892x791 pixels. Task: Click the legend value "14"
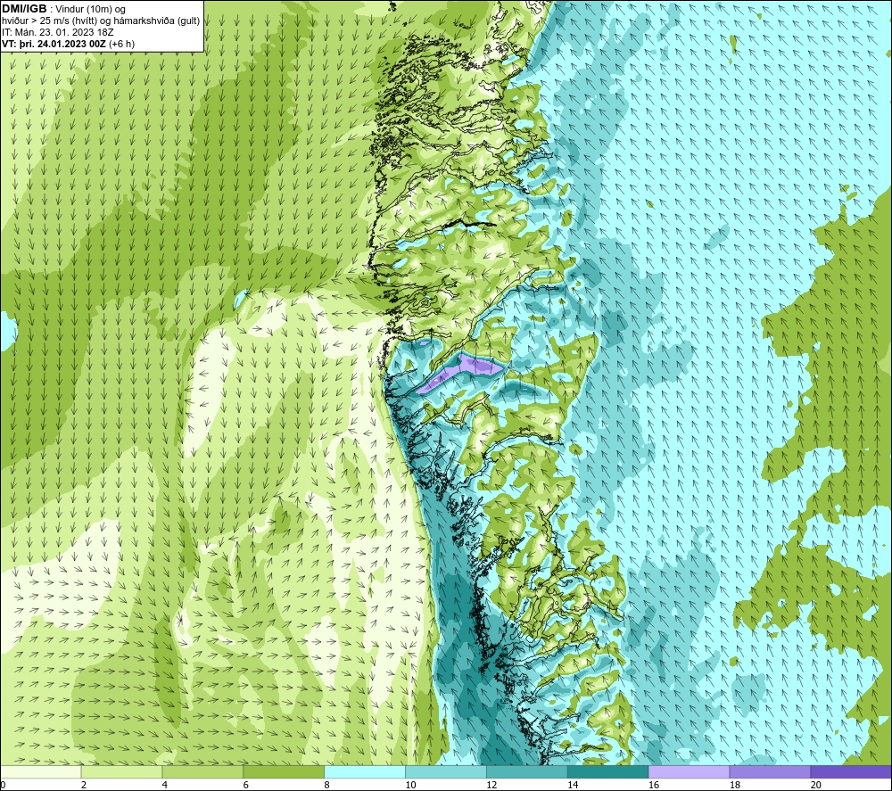pos(573,785)
